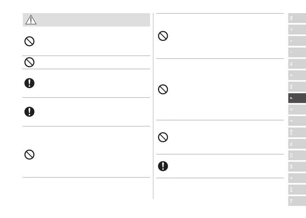Click the bottom-right mandatory exclamation icon
306x218 pixels.
[163, 166]
